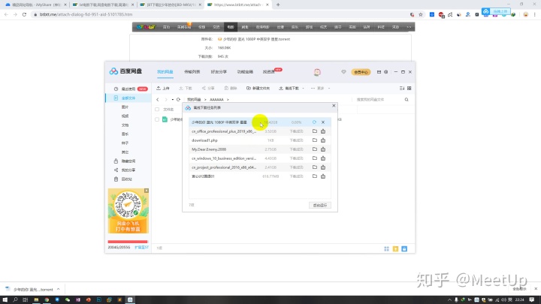
Task: Delete the cn_windows_10_business_edition task
Action: click(x=323, y=158)
